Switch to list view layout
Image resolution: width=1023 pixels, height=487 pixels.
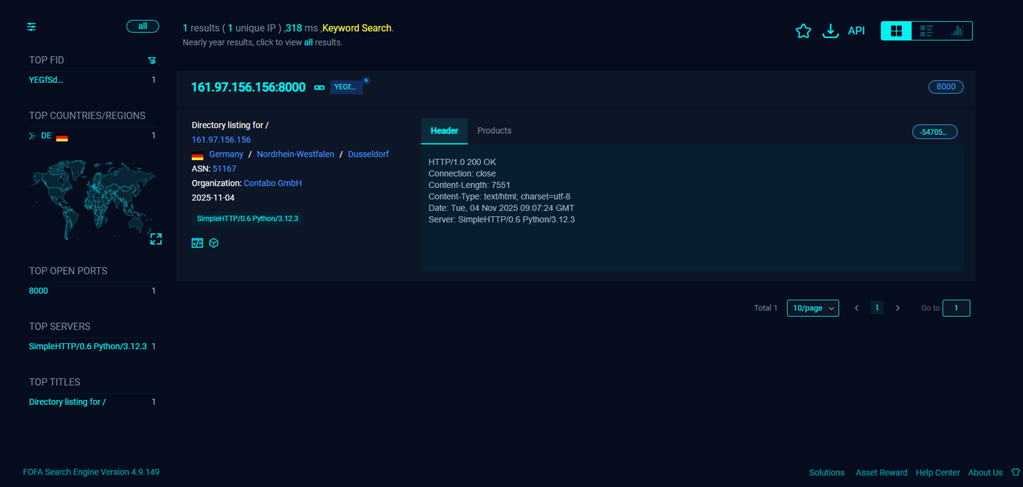(926, 31)
